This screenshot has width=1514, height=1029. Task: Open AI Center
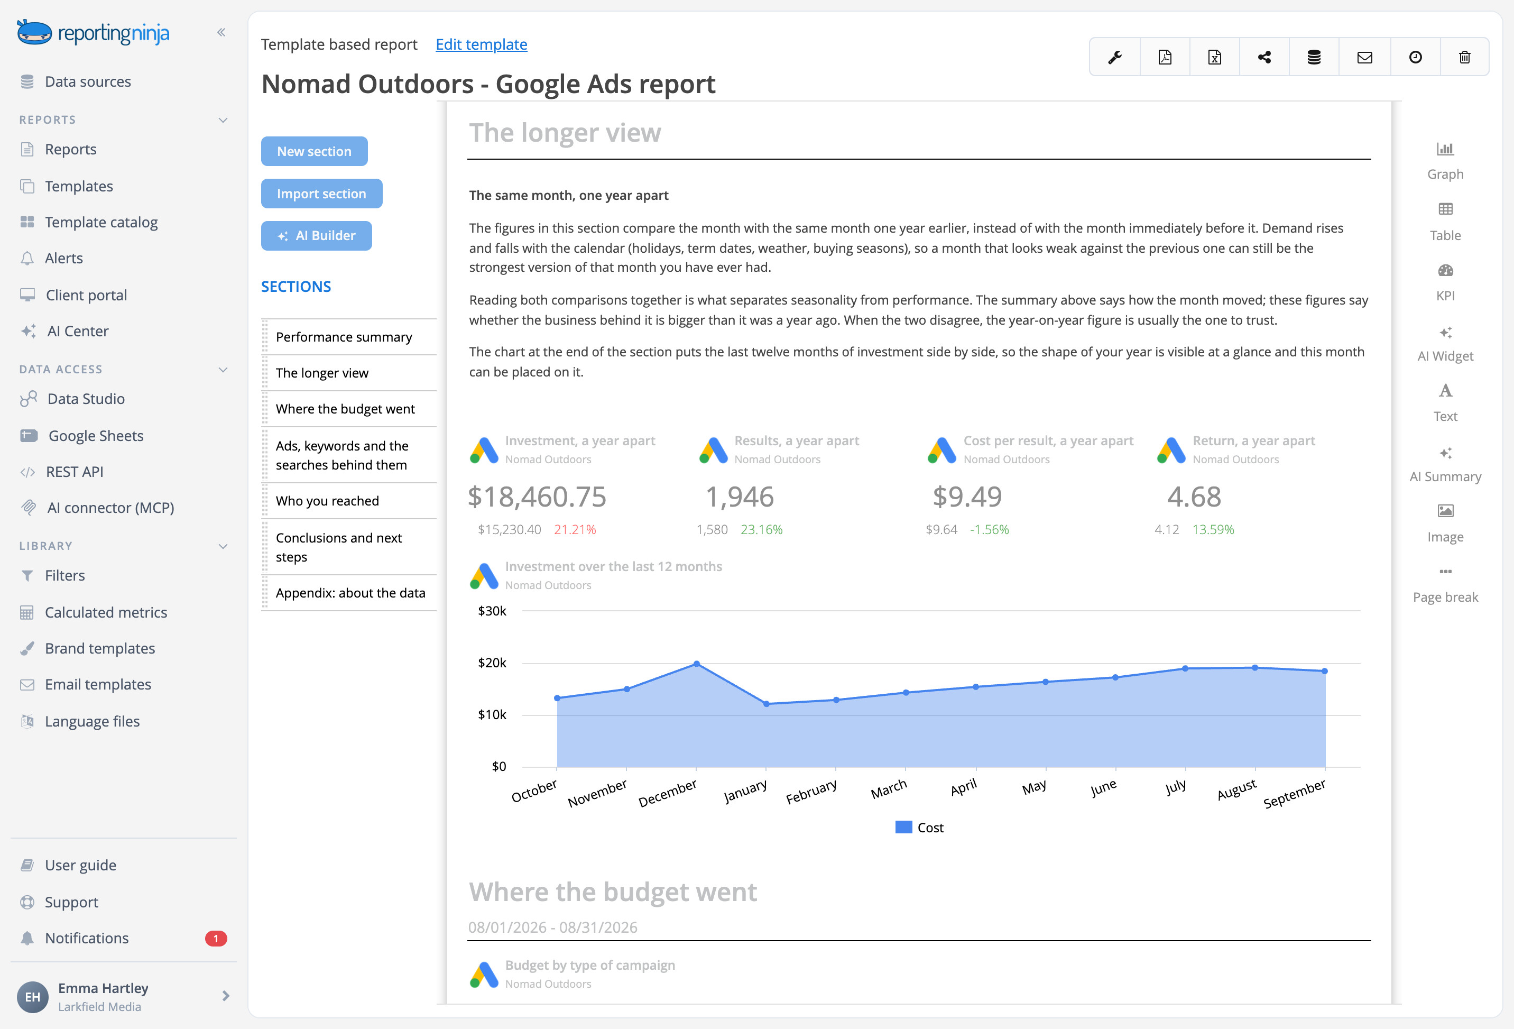click(78, 331)
